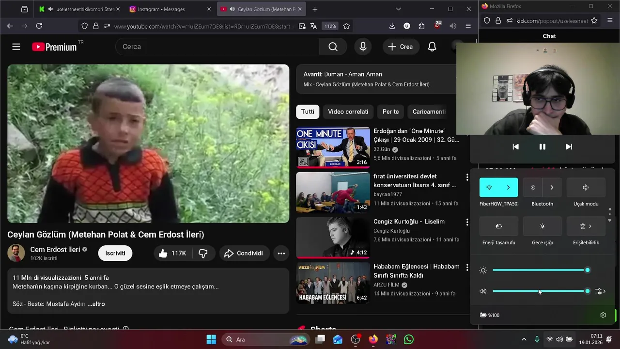Expand Bluetooth devices list arrow

pos(552,188)
